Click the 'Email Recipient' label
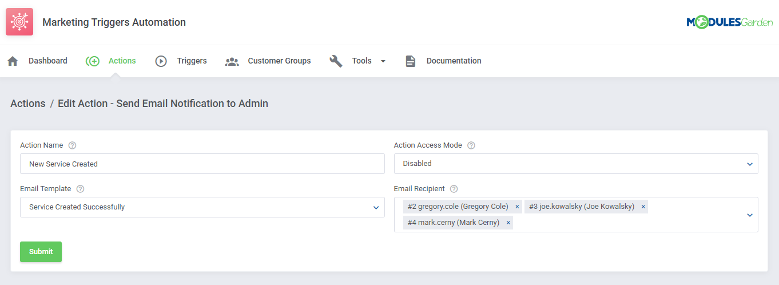This screenshot has height=285, width=779. click(x=419, y=189)
